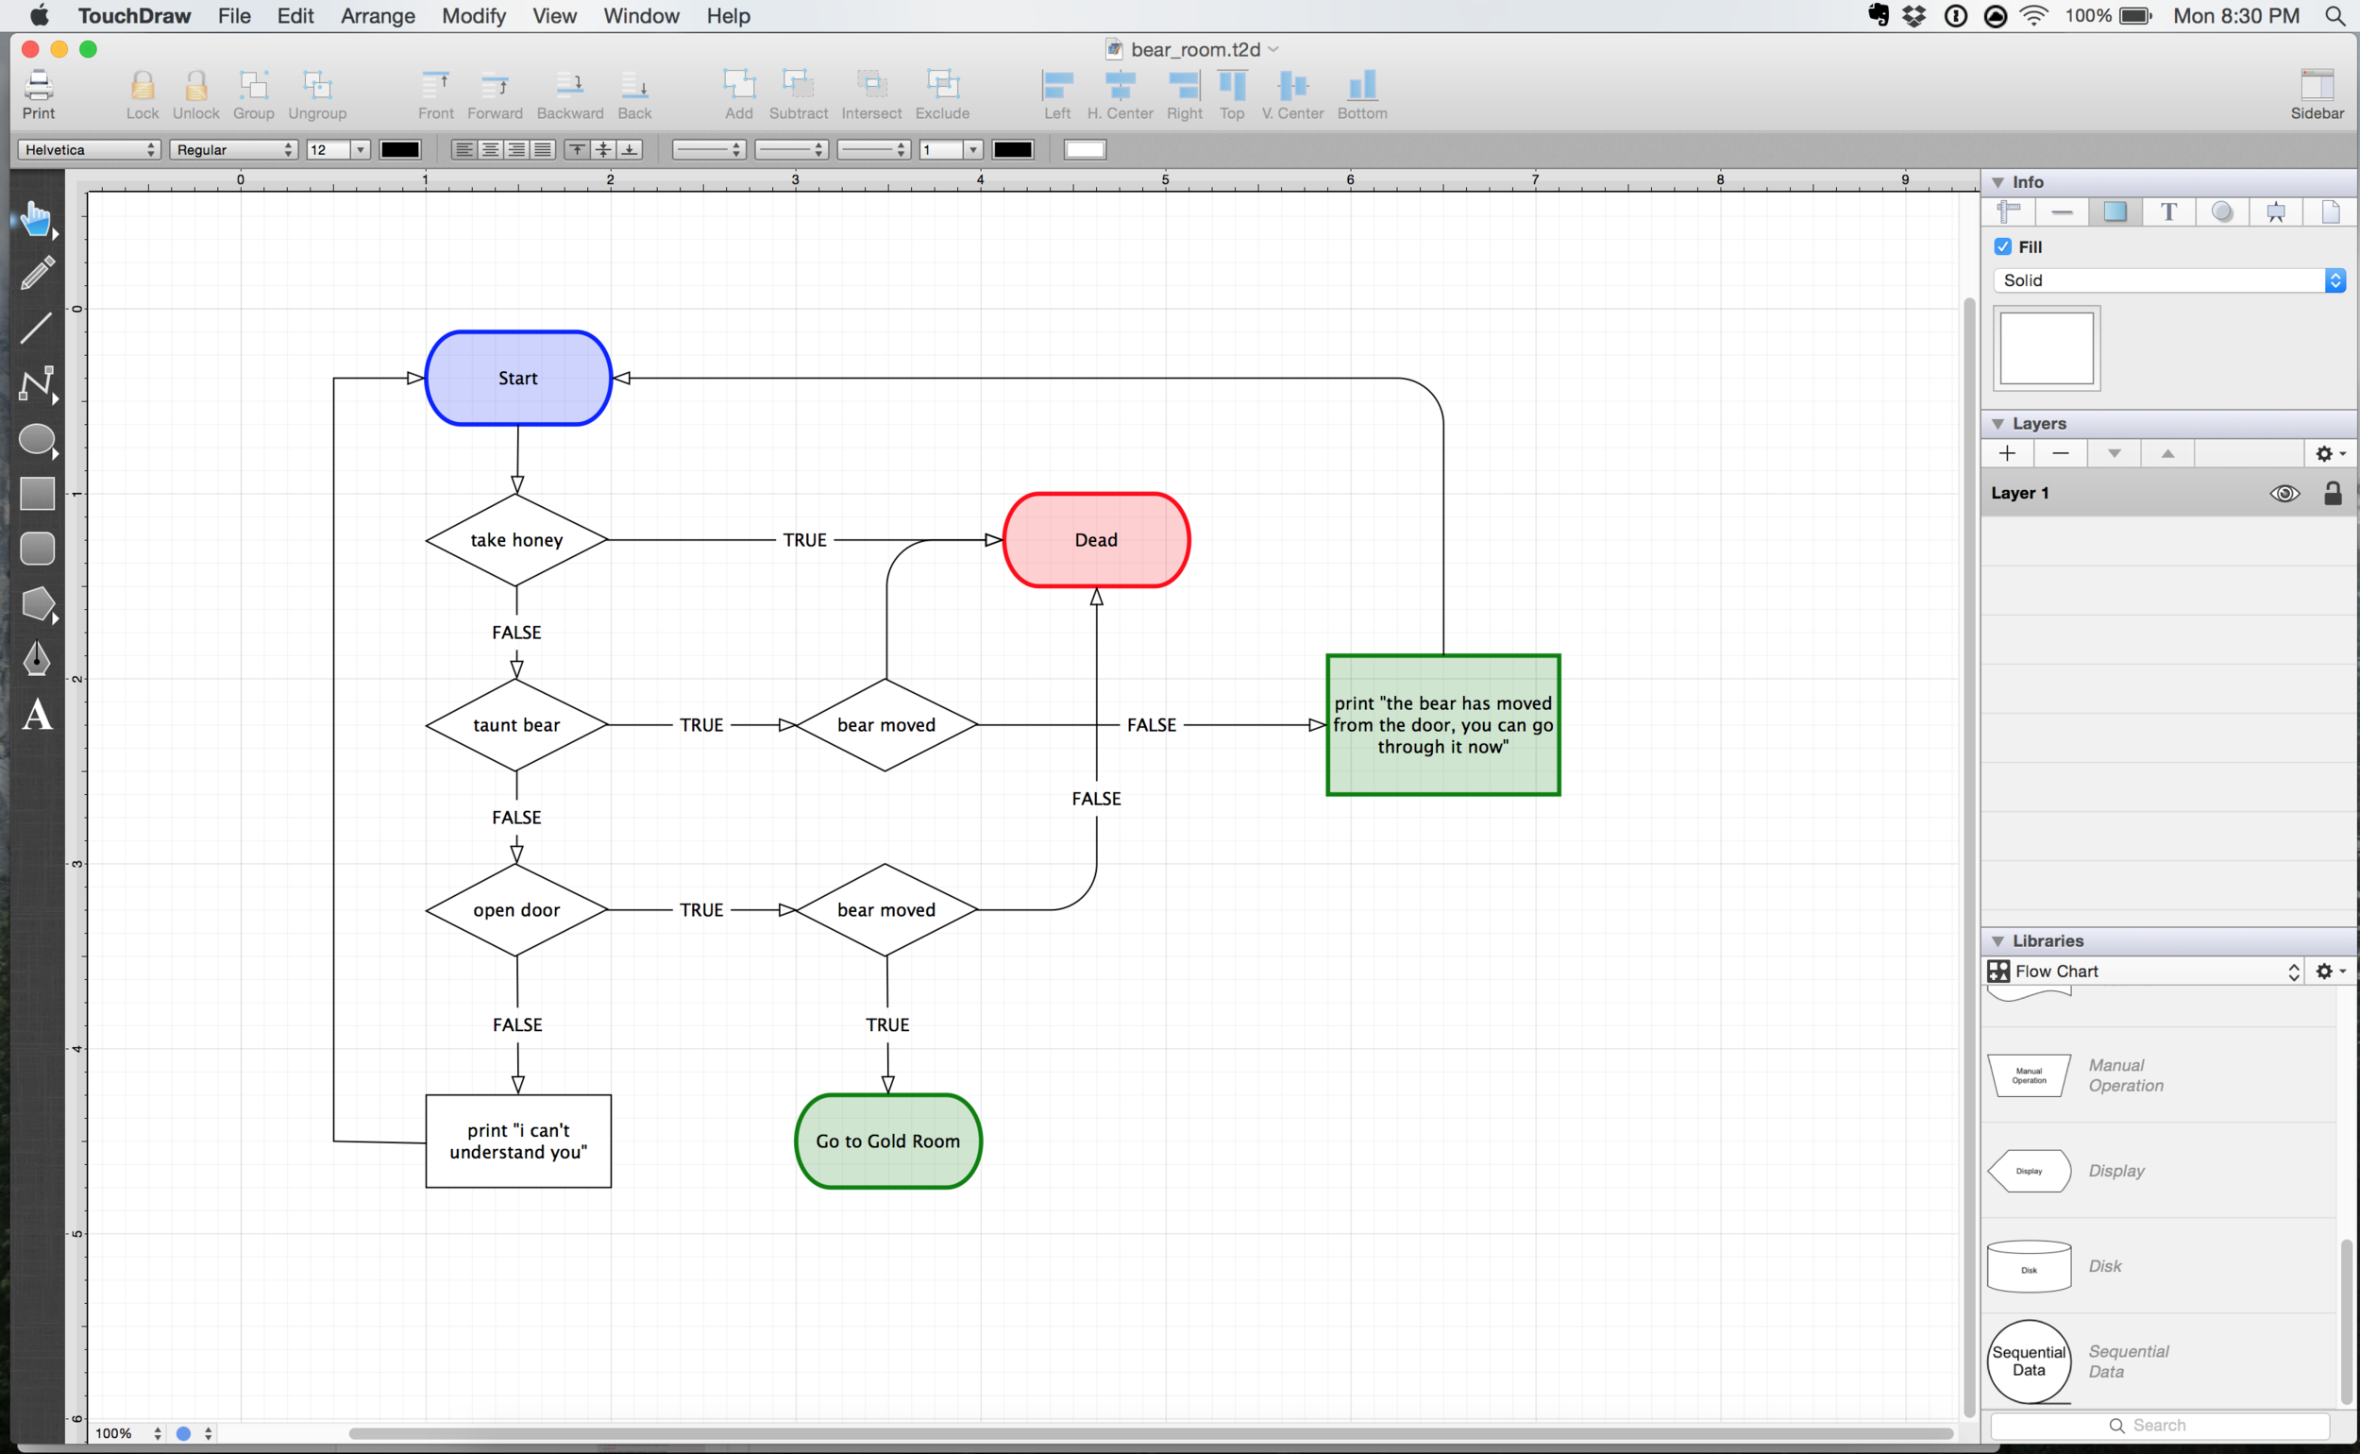Uncheck the Fill checkbox
The width and height of the screenshot is (2360, 1454).
[x=2002, y=247]
